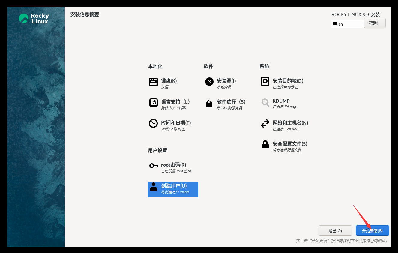Click the Rocky Linux logo
Screen dimensions: 398x253
pyautogui.click(x=34, y=18)
